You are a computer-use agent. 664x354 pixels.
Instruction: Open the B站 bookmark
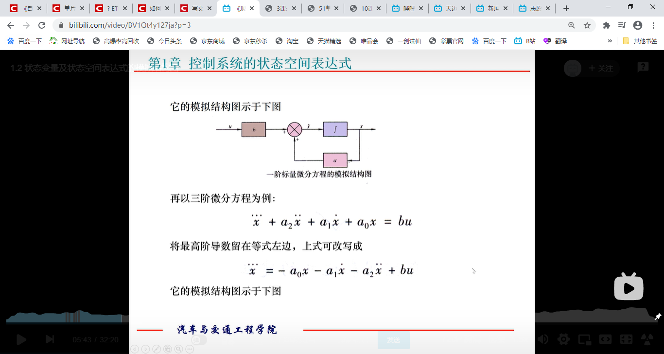tap(525, 41)
